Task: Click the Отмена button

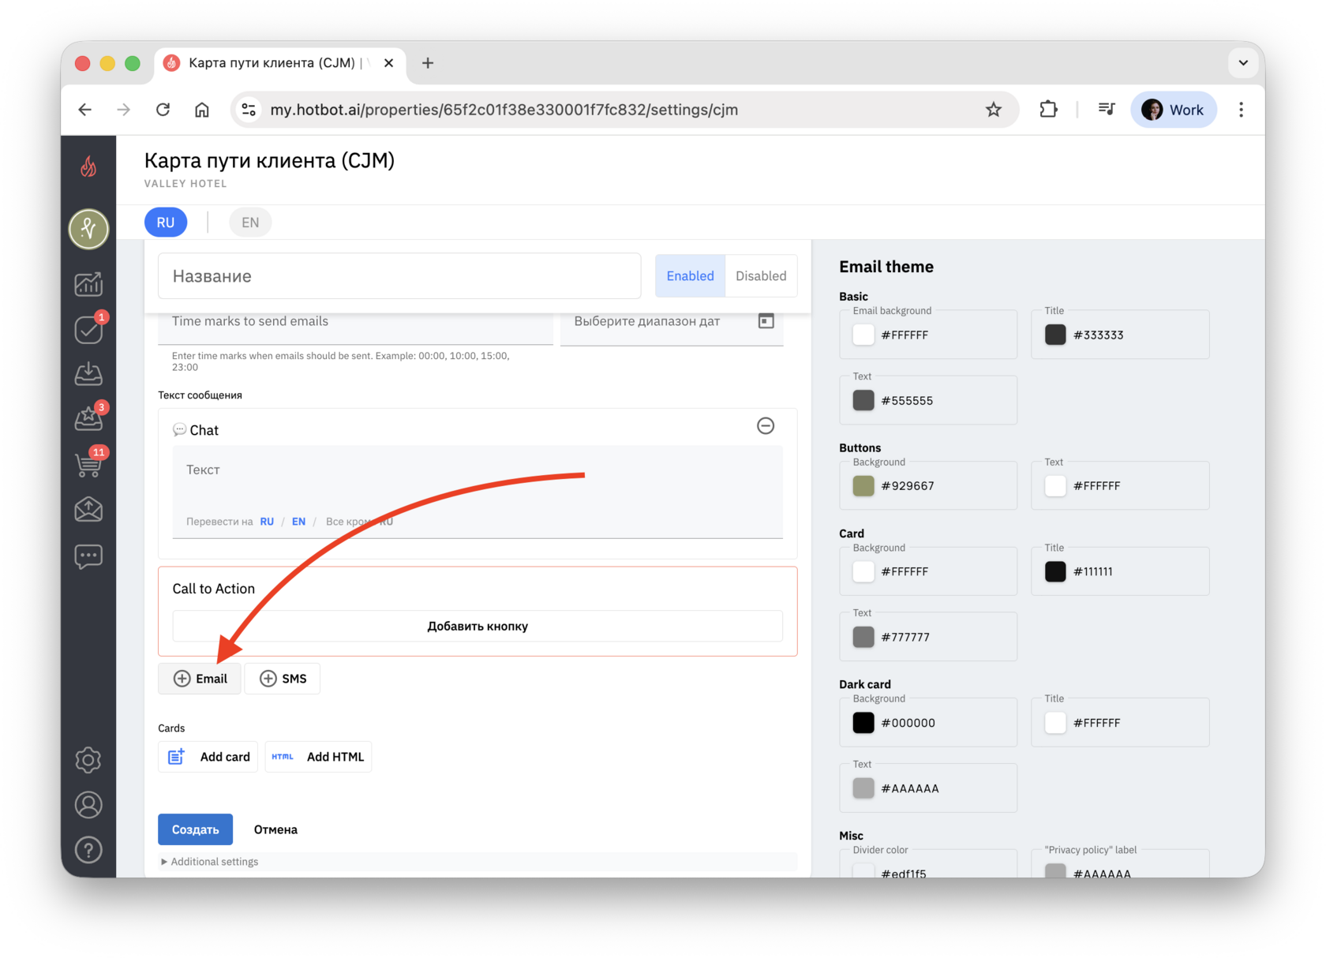Action: click(x=275, y=829)
